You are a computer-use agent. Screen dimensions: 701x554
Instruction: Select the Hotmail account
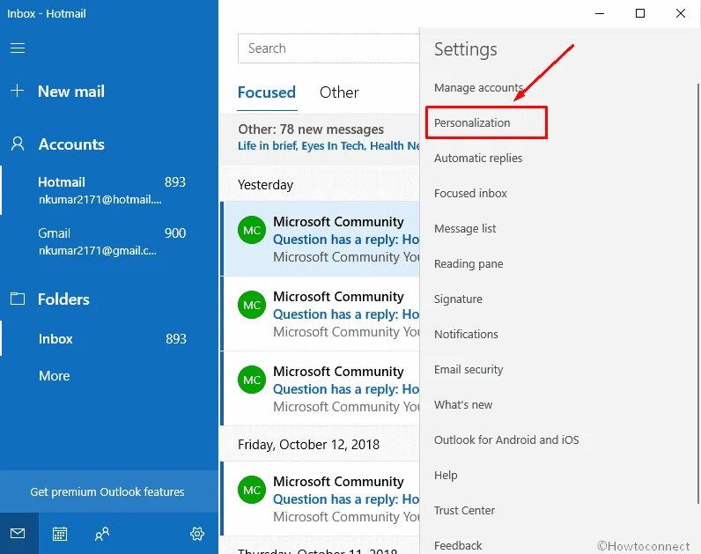click(x=109, y=190)
